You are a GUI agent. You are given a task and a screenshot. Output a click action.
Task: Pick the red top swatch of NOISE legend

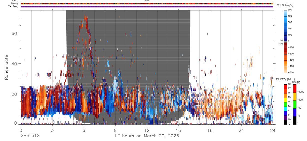click(295, 89)
